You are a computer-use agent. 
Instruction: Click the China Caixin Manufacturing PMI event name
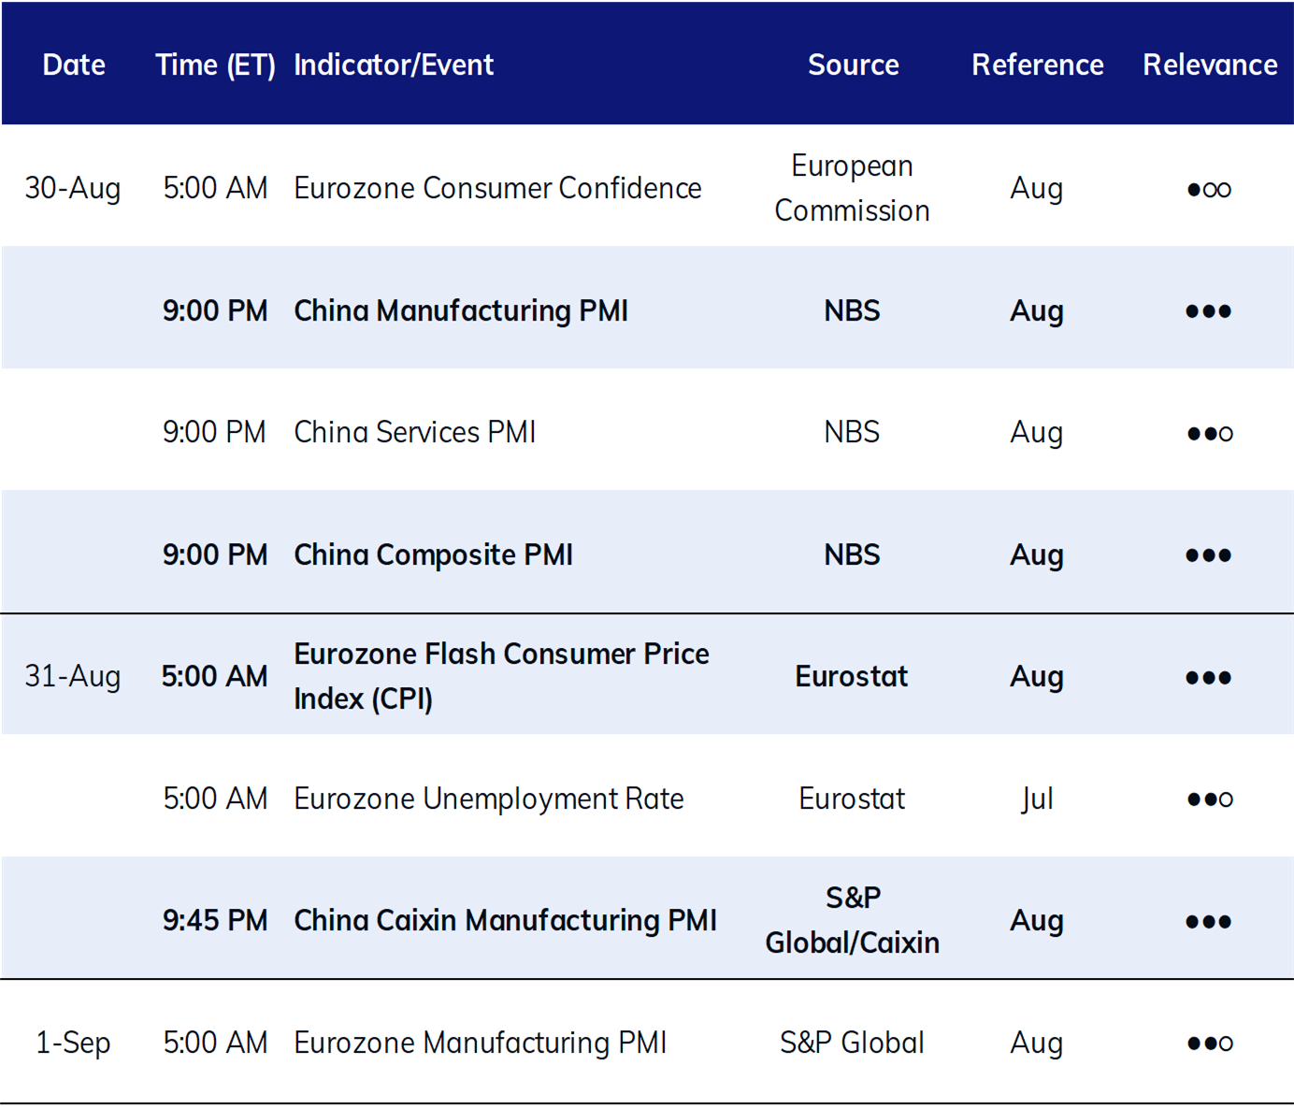(x=505, y=921)
